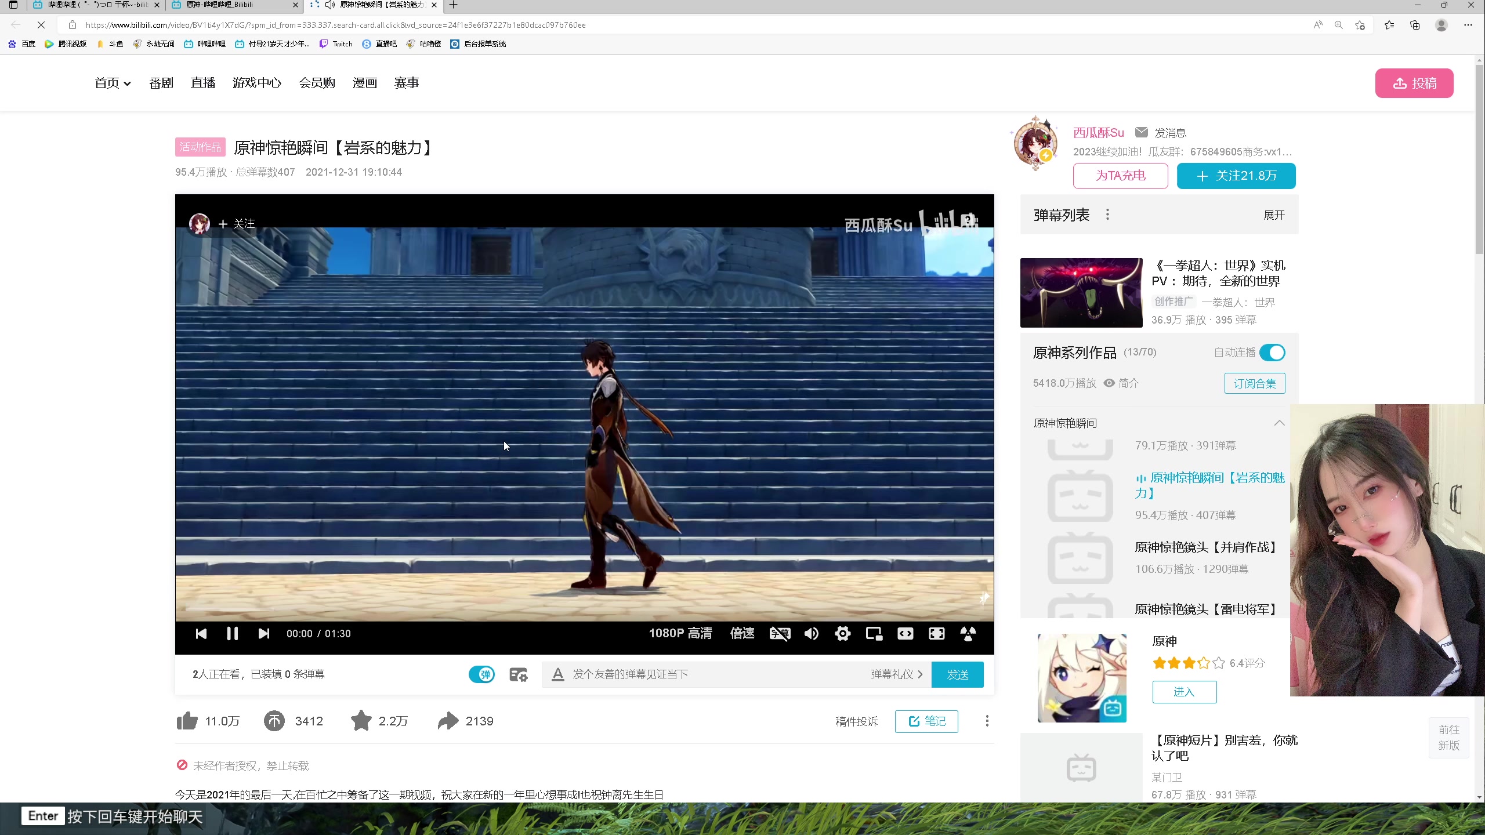This screenshot has width=1485, height=835.
Task: Open the 番剧 navigation item
Action: tap(161, 83)
